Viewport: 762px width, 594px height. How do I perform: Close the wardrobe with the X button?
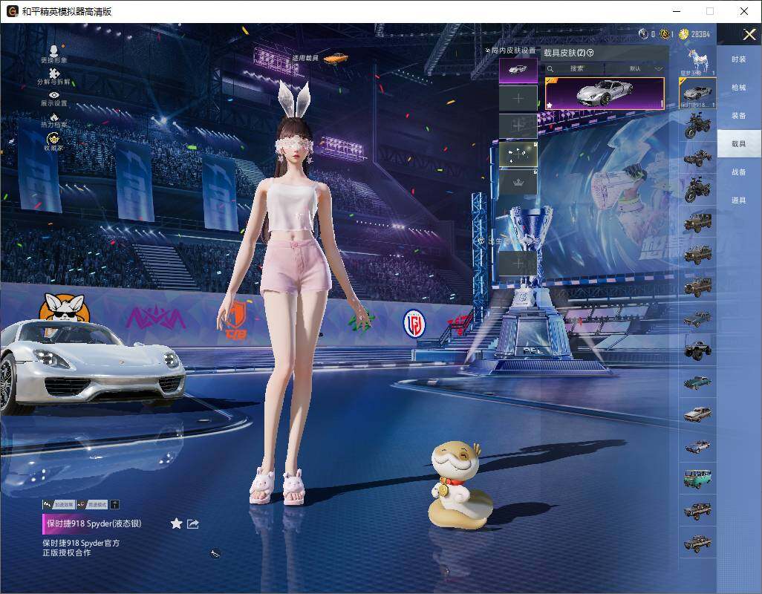[749, 34]
